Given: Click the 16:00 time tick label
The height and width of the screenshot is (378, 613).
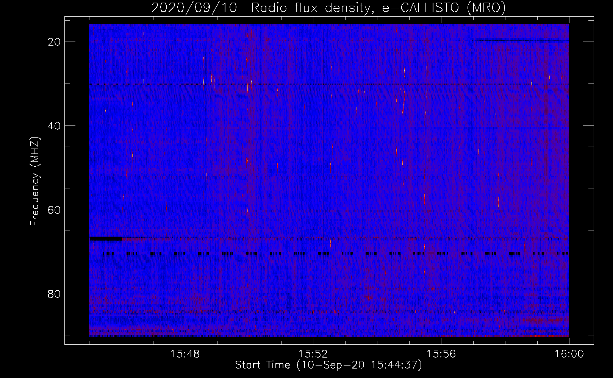Looking at the screenshot, I should (x=569, y=354).
